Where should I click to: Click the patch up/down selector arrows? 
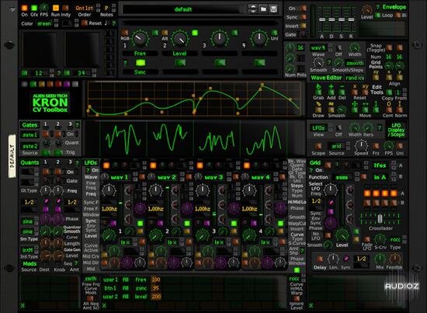[253, 9]
